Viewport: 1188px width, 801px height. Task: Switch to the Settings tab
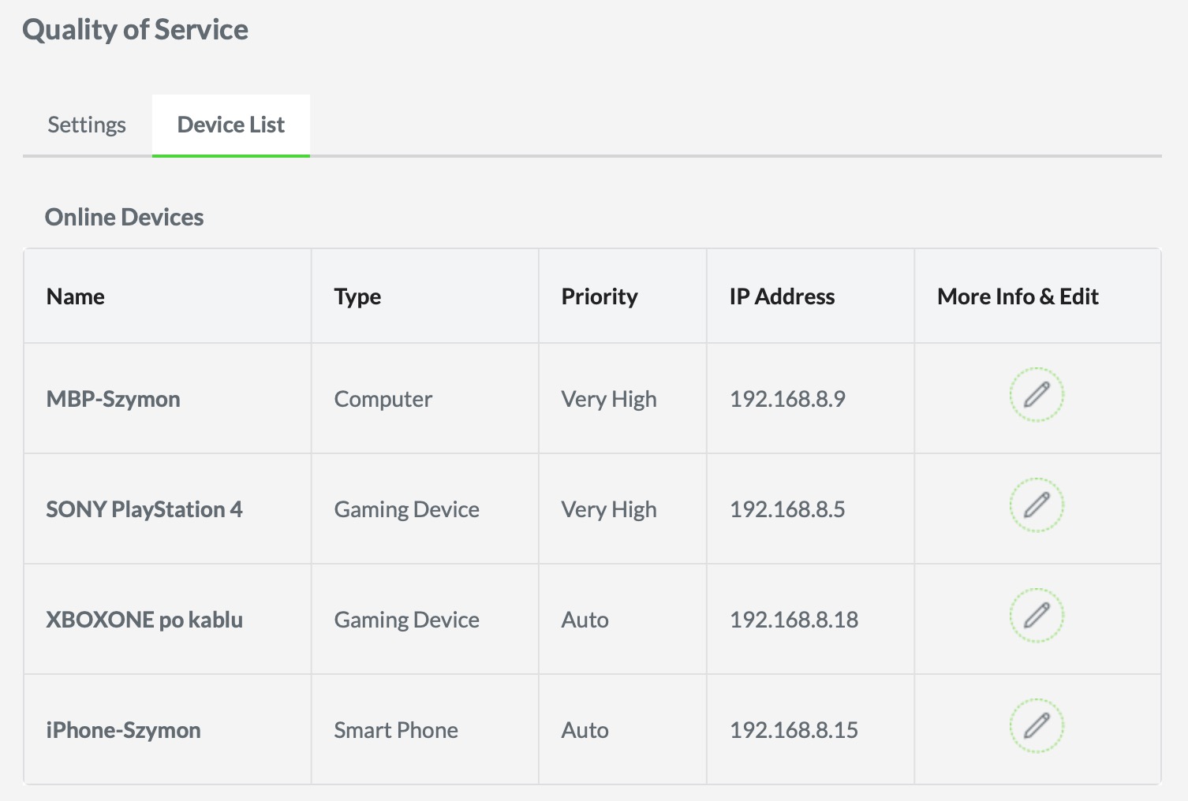click(x=87, y=125)
